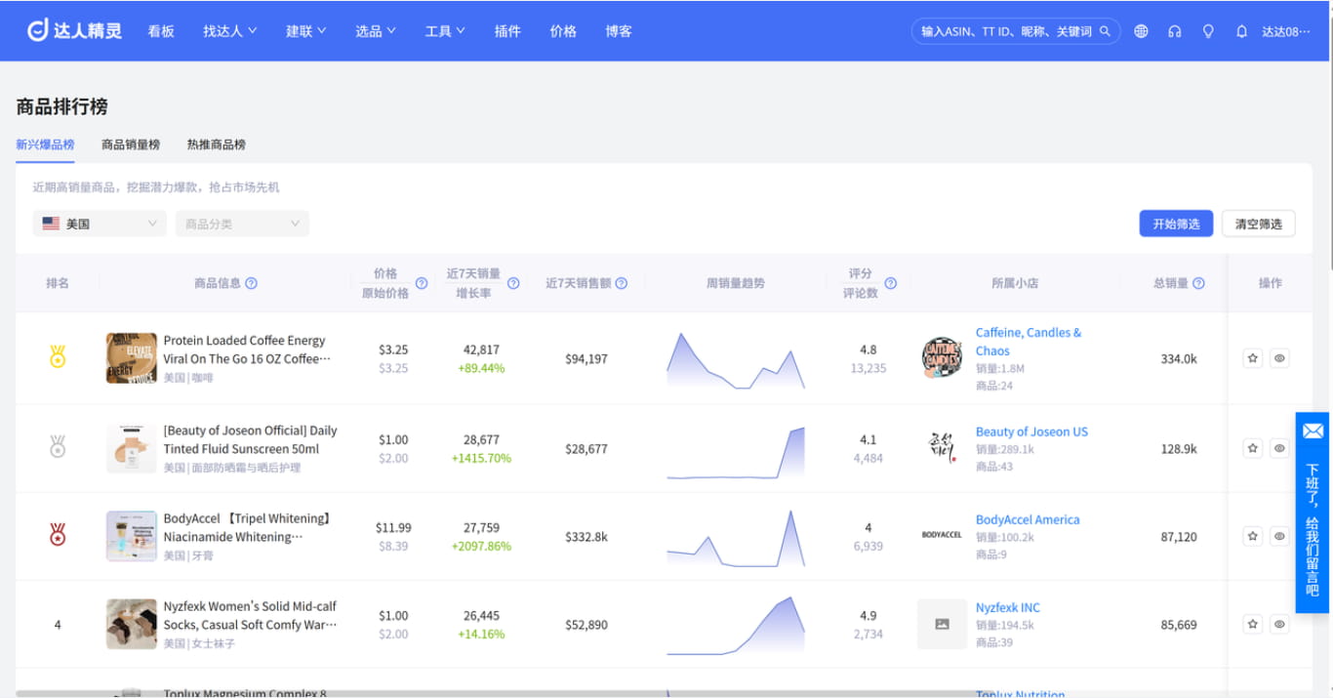Viewport: 1333px width, 698px height.
Task: Click help icon beside 近7天销售额 header
Action: pyautogui.click(x=622, y=283)
